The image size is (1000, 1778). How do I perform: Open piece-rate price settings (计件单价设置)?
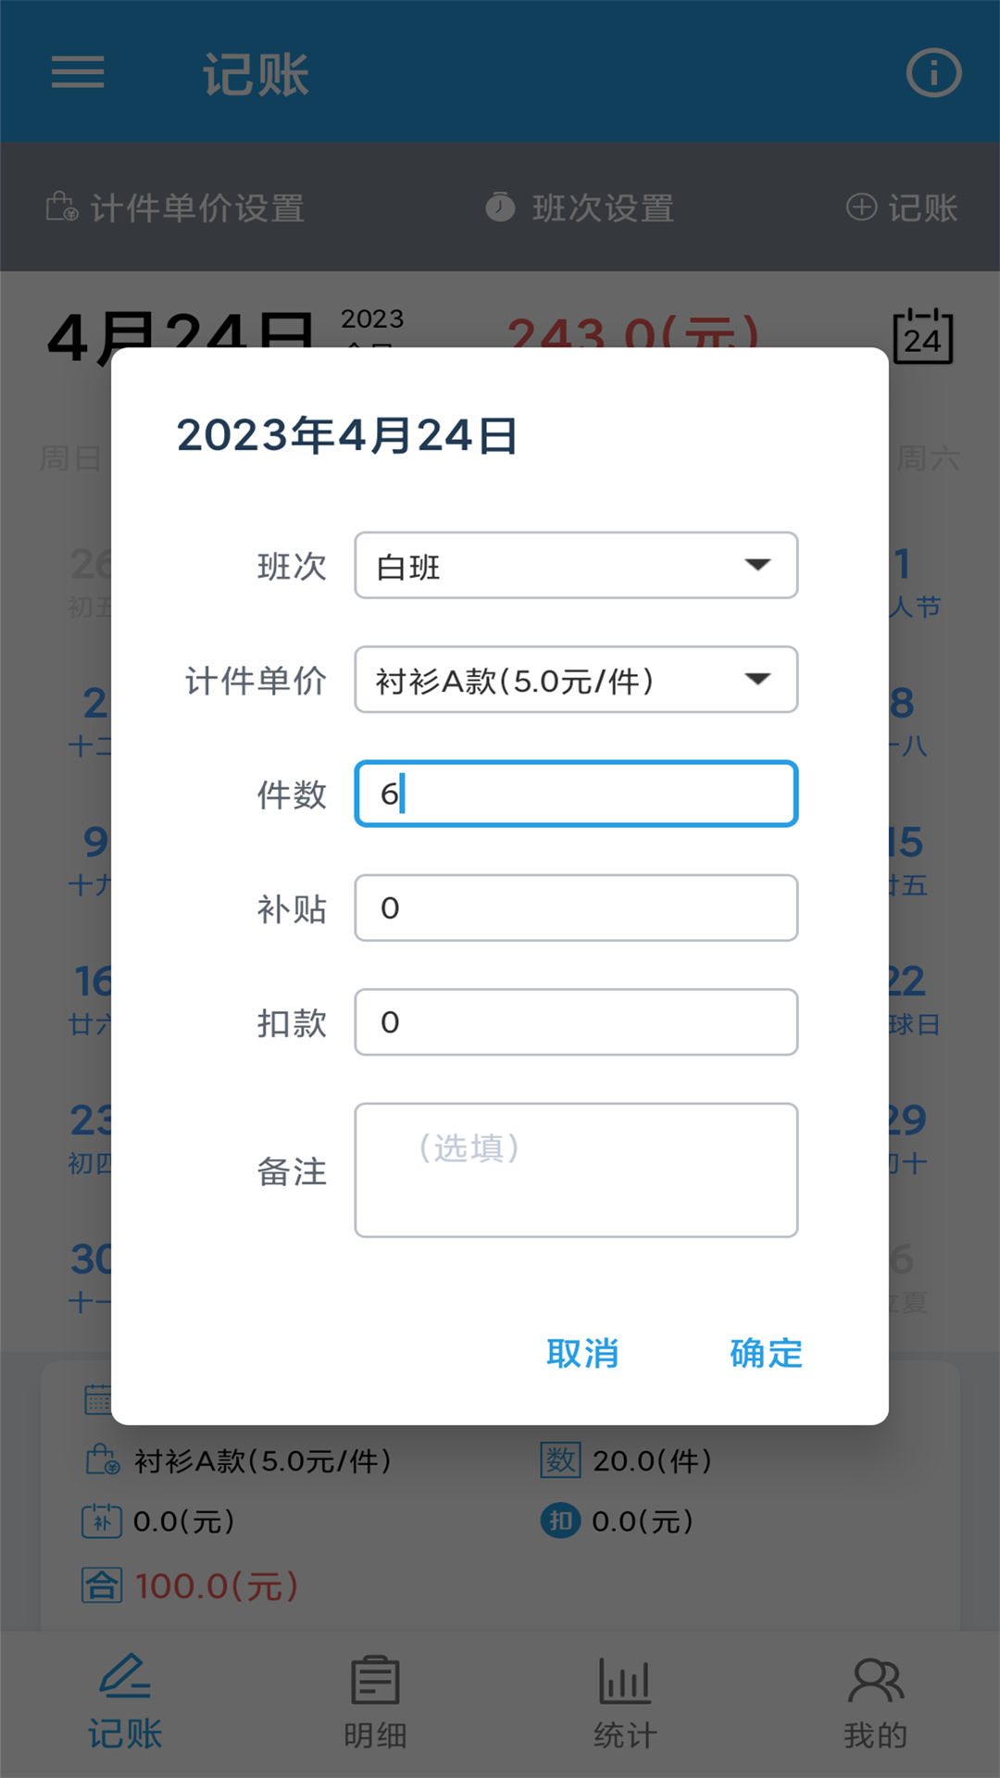176,207
